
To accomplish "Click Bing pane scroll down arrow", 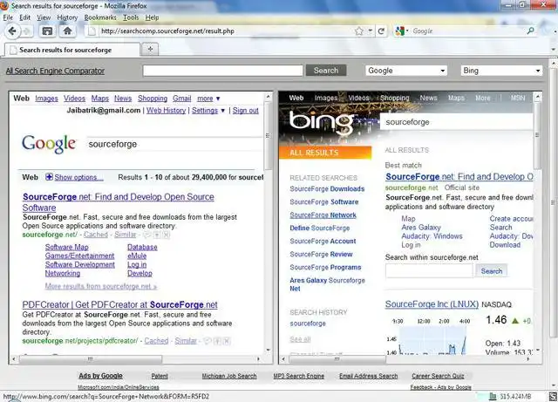I will [538, 351].
